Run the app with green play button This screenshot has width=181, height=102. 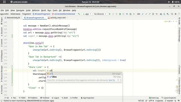[x=110, y=14]
